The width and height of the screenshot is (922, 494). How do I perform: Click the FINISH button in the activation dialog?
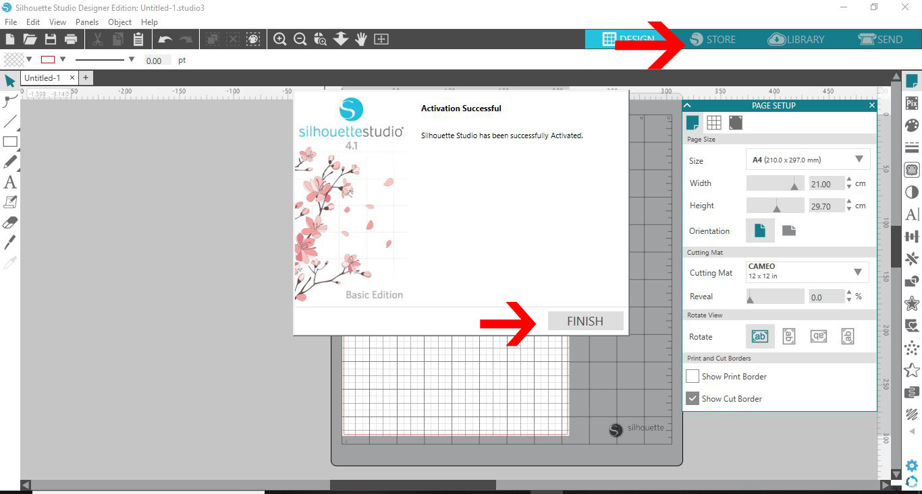(585, 321)
